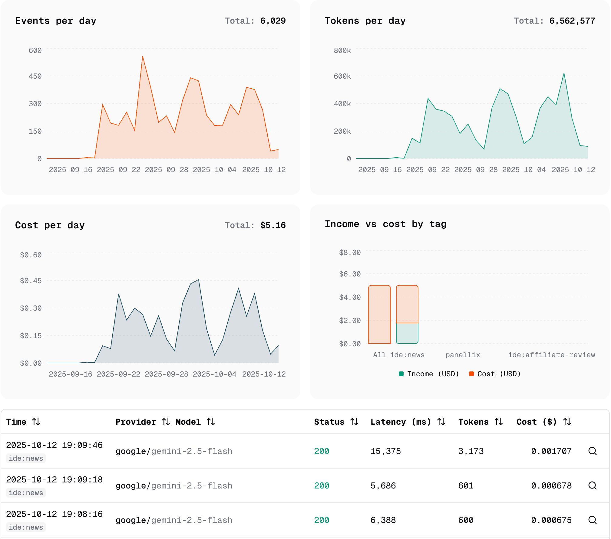Sort Latency (ms) column arrows icon
The height and width of the screenshot is (539, 611).
click(441, 422)
